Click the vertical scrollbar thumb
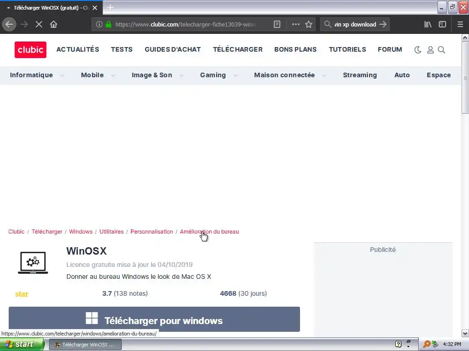 tap(465, 78)
